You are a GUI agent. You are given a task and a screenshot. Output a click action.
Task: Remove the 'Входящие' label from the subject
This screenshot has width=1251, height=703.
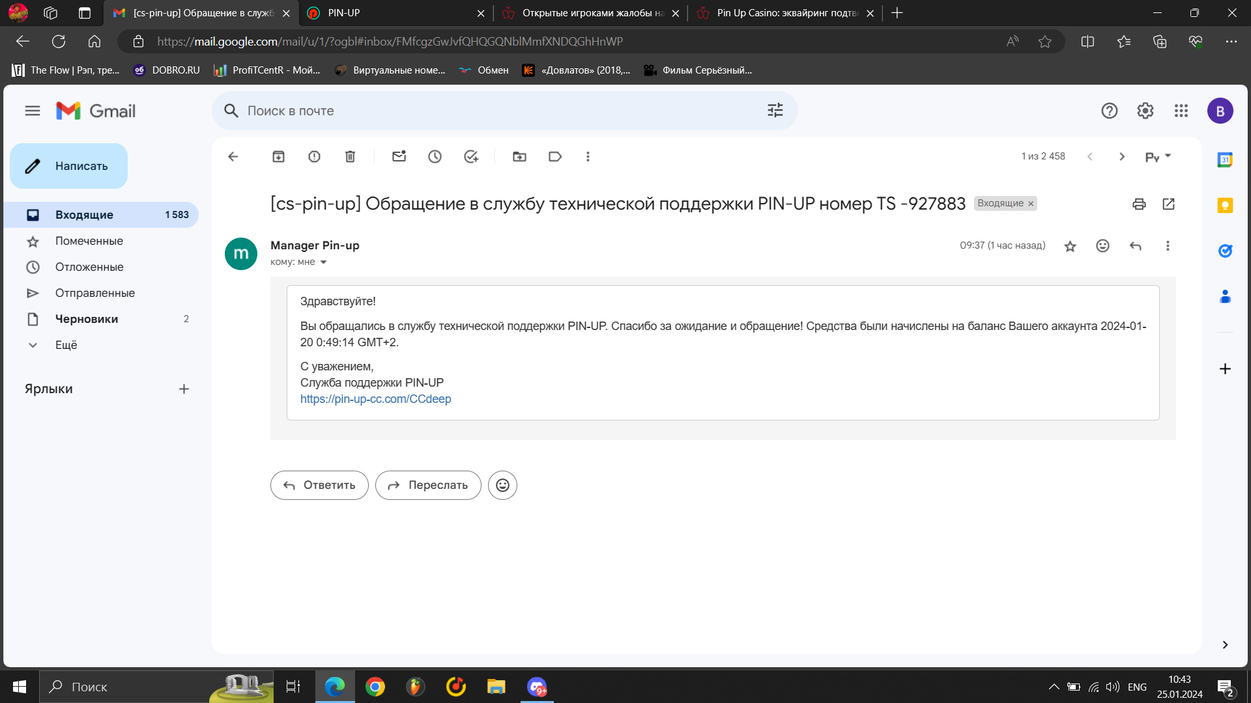click(1031, 204)
